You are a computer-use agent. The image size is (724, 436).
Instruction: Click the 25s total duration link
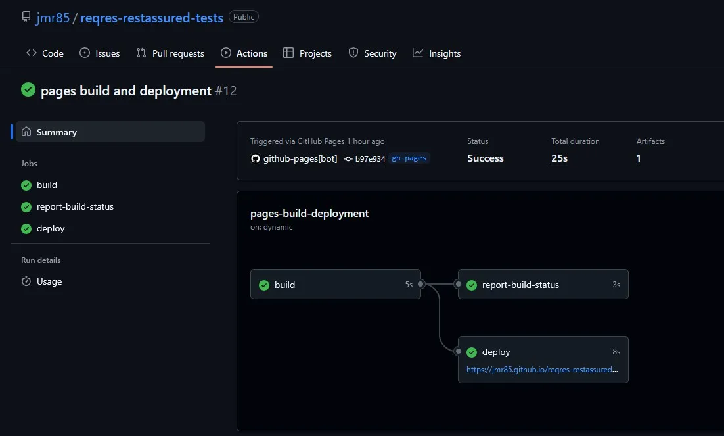pyautogui.click(x=558, y=158)
